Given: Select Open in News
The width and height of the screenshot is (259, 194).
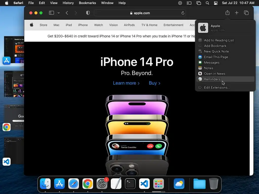Looking at the screenshot, I should [x=225, y=74].
